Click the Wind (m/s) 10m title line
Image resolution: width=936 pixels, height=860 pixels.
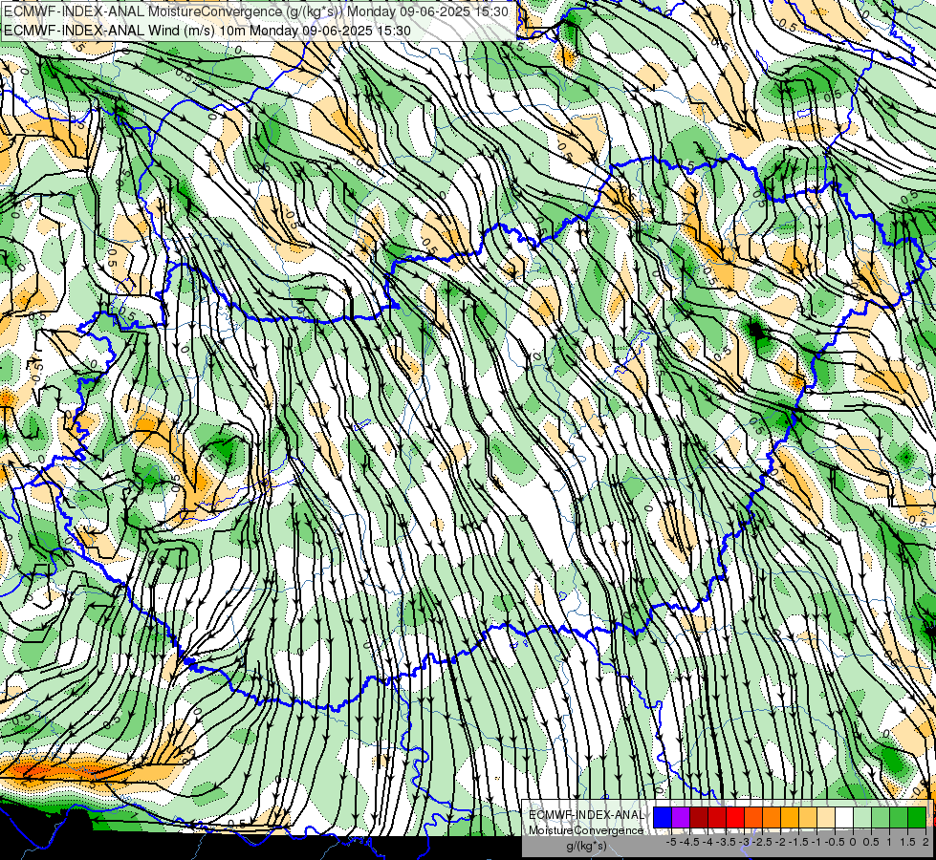coord(207,30)
